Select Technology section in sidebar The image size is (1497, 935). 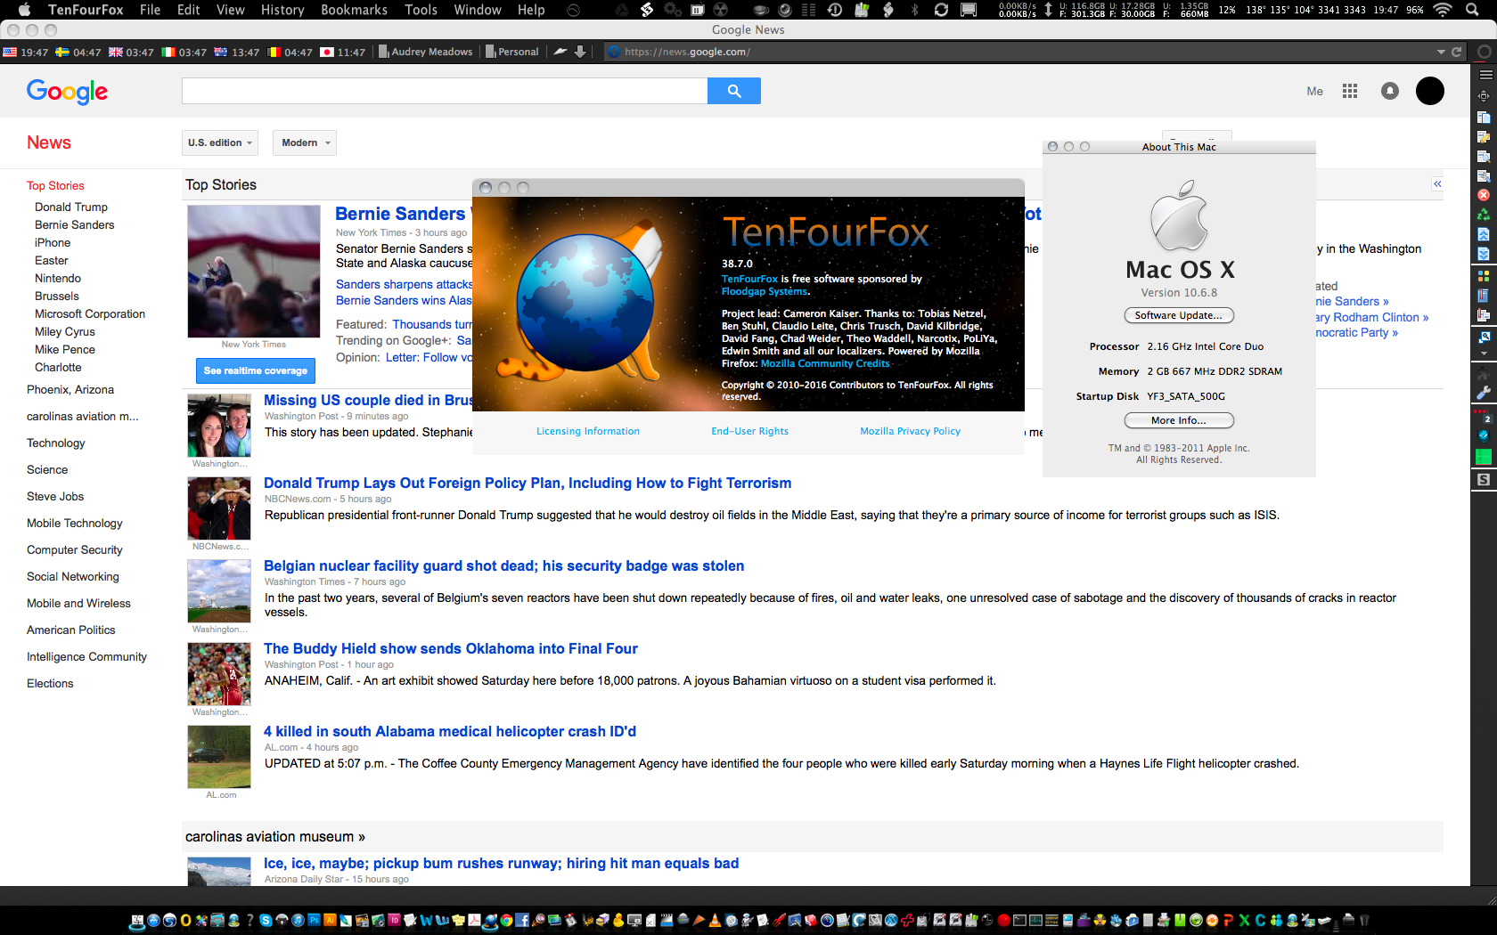pos(56,443)
